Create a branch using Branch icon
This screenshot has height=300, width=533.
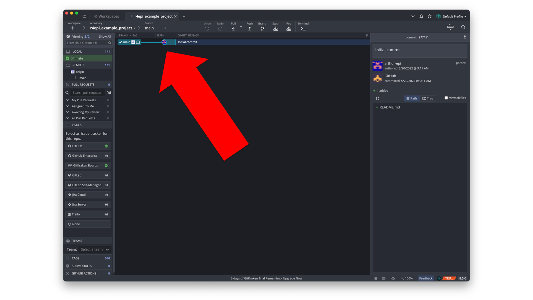[x=263, y=28]
